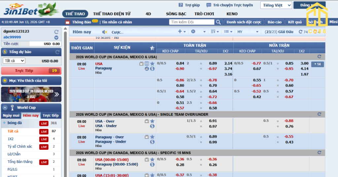
Task: Refresh the Specific 15 Mins section
Action: coord(319,153)
